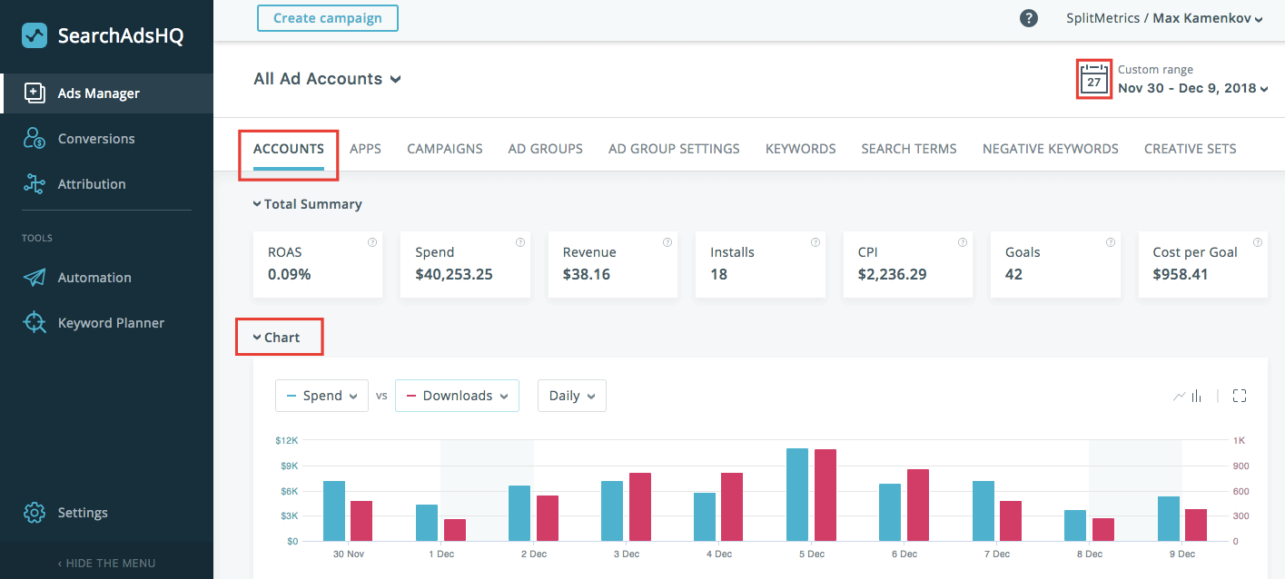Click the Create campaign button

pos(327,17)
